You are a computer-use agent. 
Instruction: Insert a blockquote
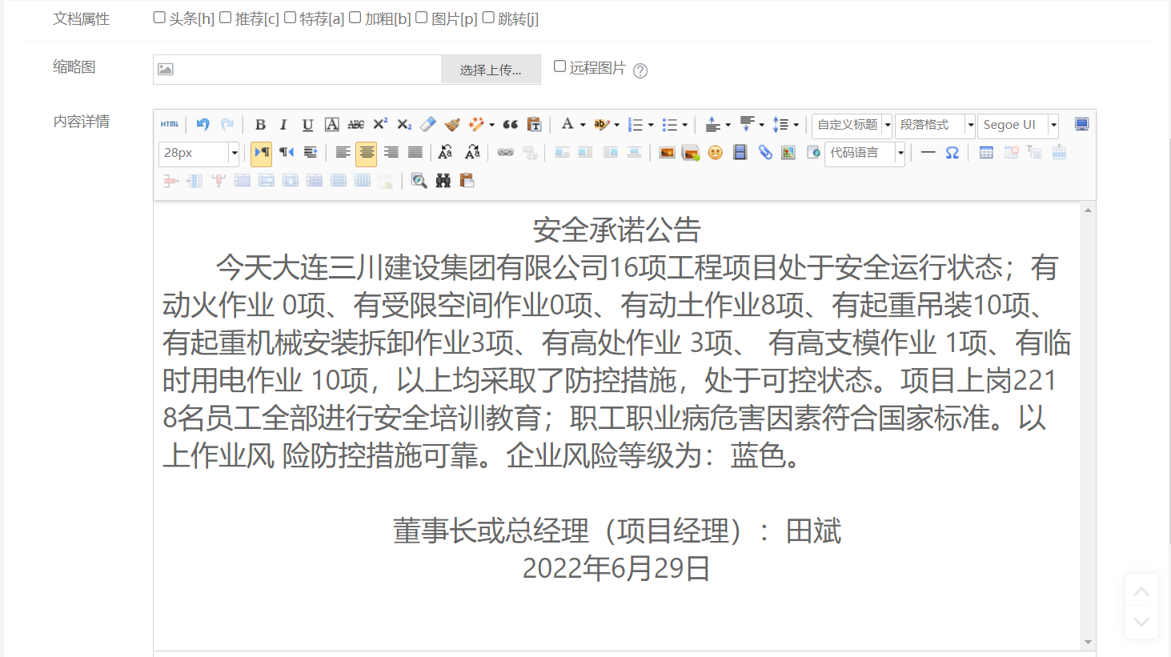(x=511, y=125)
